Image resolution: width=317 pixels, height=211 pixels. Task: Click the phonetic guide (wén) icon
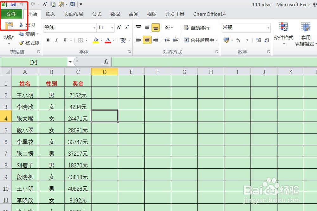[123, 40]
